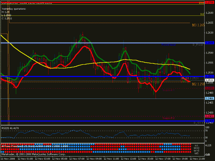Click the '12 Nov 11:00' time axis label

pos(111,159)
